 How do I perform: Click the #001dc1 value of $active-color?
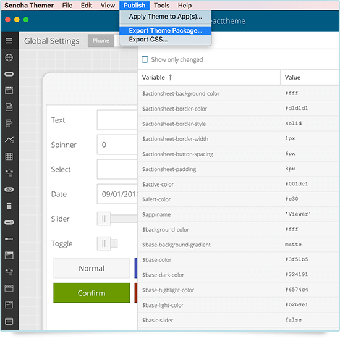point(297,184)
